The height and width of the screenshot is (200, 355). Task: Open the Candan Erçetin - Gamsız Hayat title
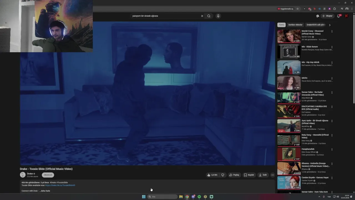point(315,177)
